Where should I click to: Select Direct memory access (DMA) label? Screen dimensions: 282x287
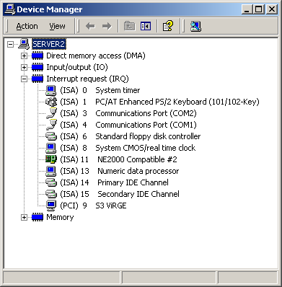(96, 56)
